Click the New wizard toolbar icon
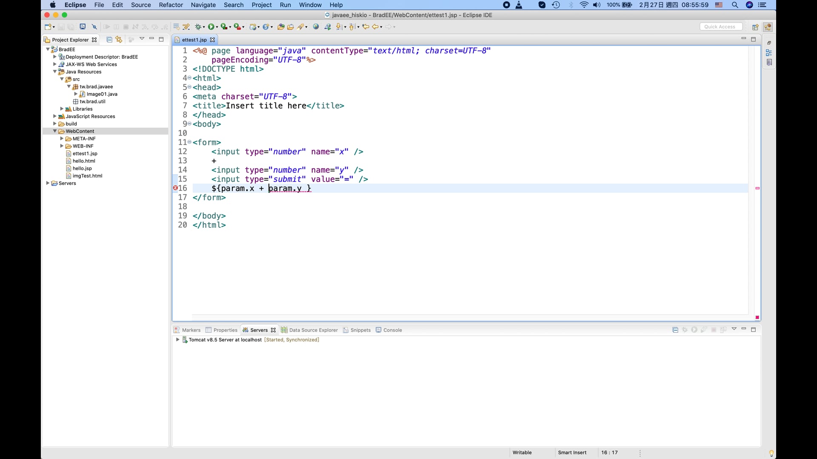The height and width of the screenshot is (459, 817). tap(48, 27)
